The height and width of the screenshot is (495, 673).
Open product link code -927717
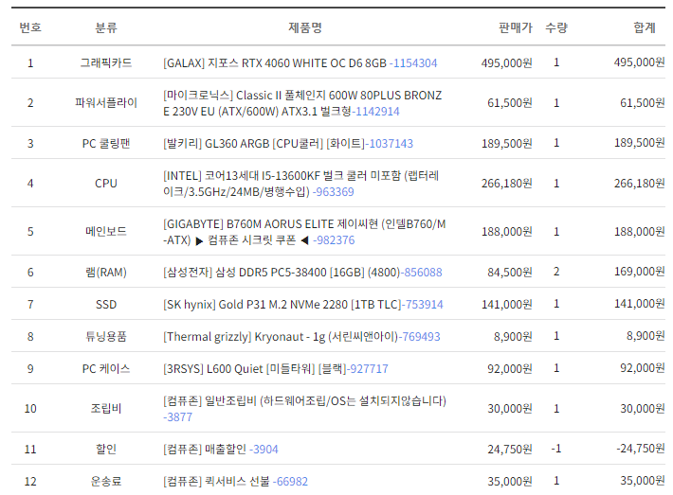pyautogui.click(x=368, y=368)
